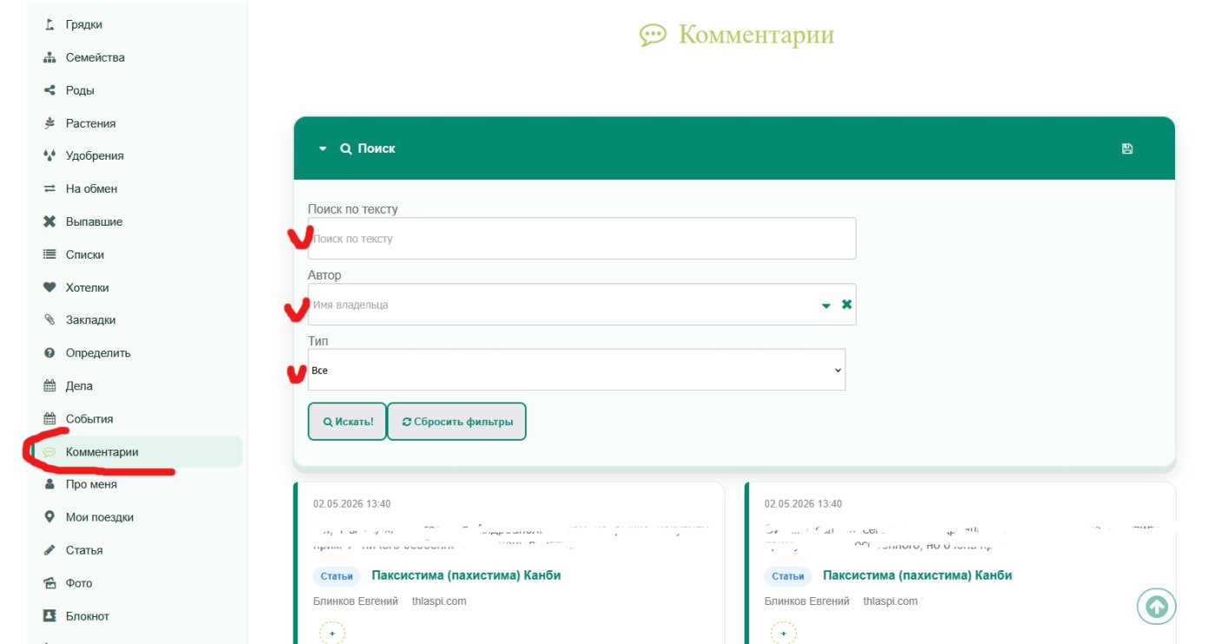Click the plus icon under the right comment card
Image resolution: width=1215 pixels, height=644 pixels.
[x=784, y=634]
